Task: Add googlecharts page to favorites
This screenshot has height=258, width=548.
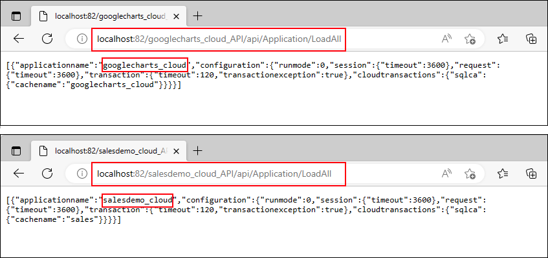Action: tap(470, 39)
